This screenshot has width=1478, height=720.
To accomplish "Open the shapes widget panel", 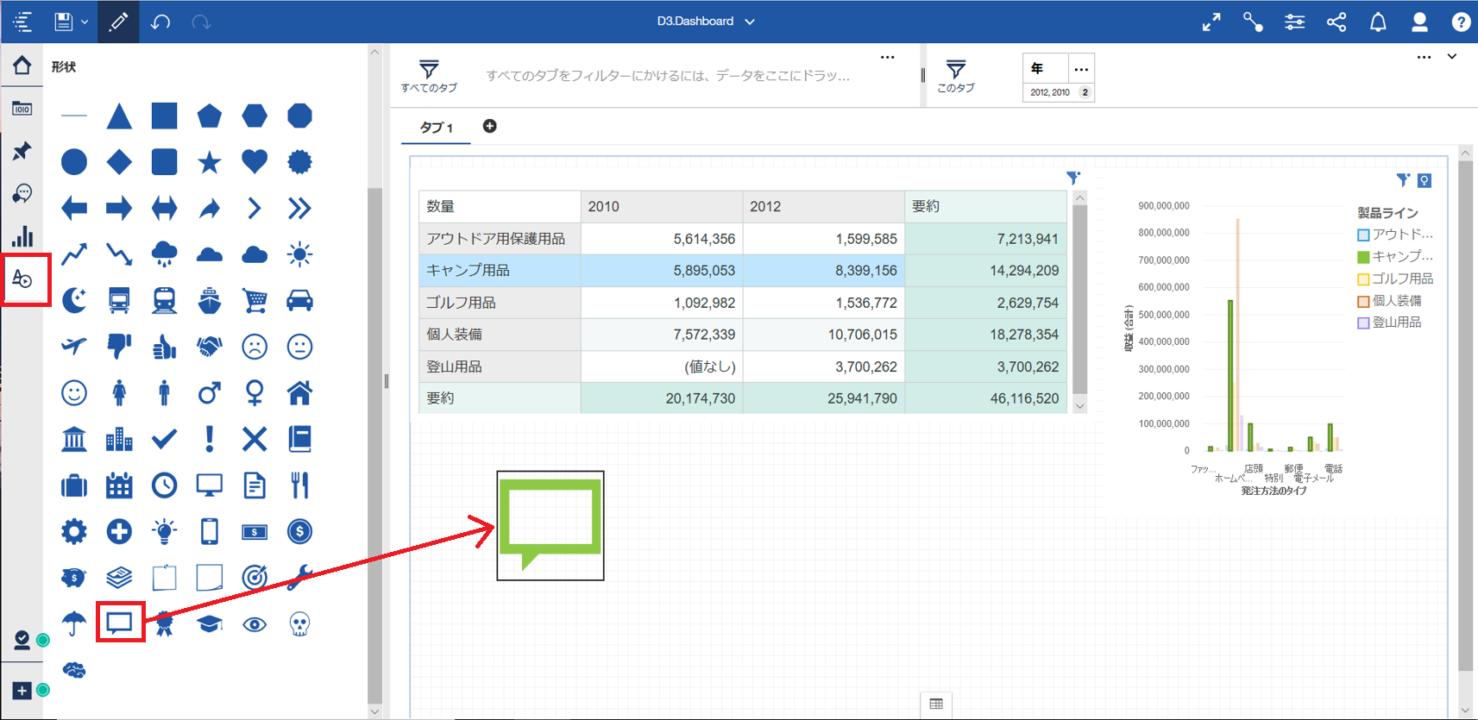I will point(22,279).
